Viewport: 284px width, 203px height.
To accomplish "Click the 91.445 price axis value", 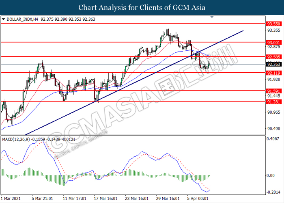I will [x=274, y=96].
